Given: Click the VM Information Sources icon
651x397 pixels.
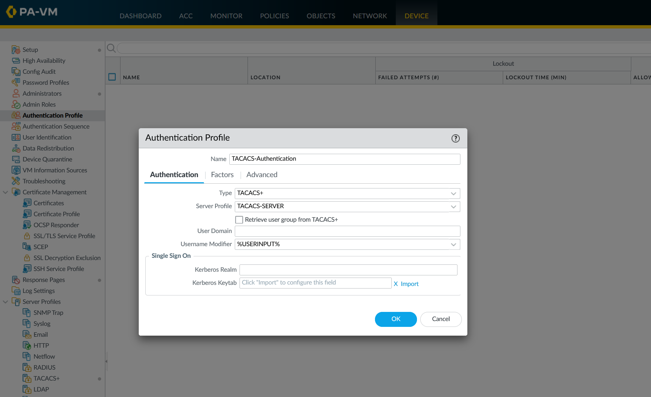Looking at the screenshot, I should pos(16,170).
